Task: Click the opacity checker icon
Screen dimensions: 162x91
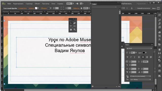Action: click(x=82, y=8)
